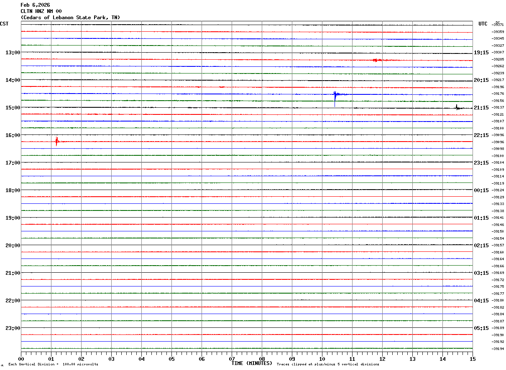
Task: Click the black seismic event near minute 14
Action: pos(457,107)
